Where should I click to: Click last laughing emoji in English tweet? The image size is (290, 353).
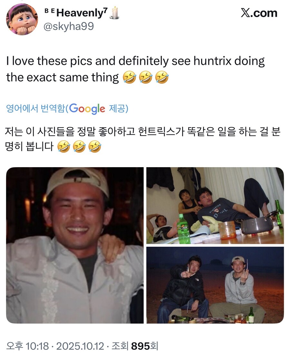click(161, 78)
